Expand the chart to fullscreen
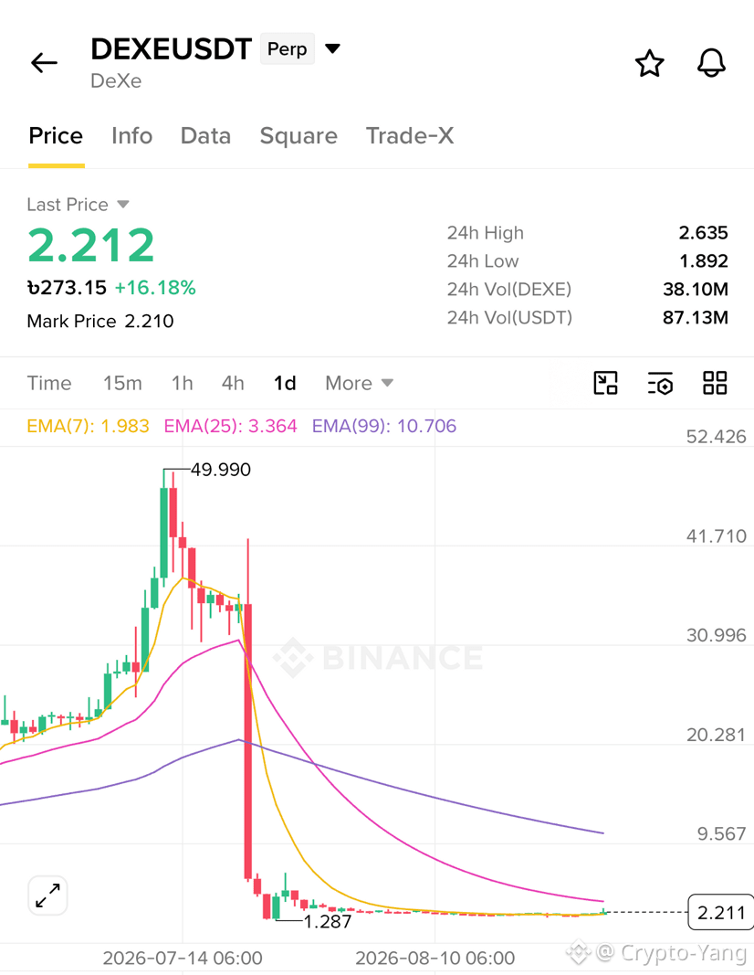Viewport: 754px width, 975px height. 47,896
